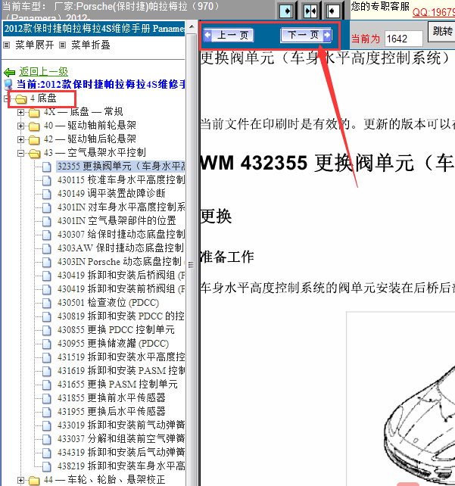This screenshot has height=486, width=455.
Task: Click the tree panel vertical scrollbar thumb
Action: [192, 266]
